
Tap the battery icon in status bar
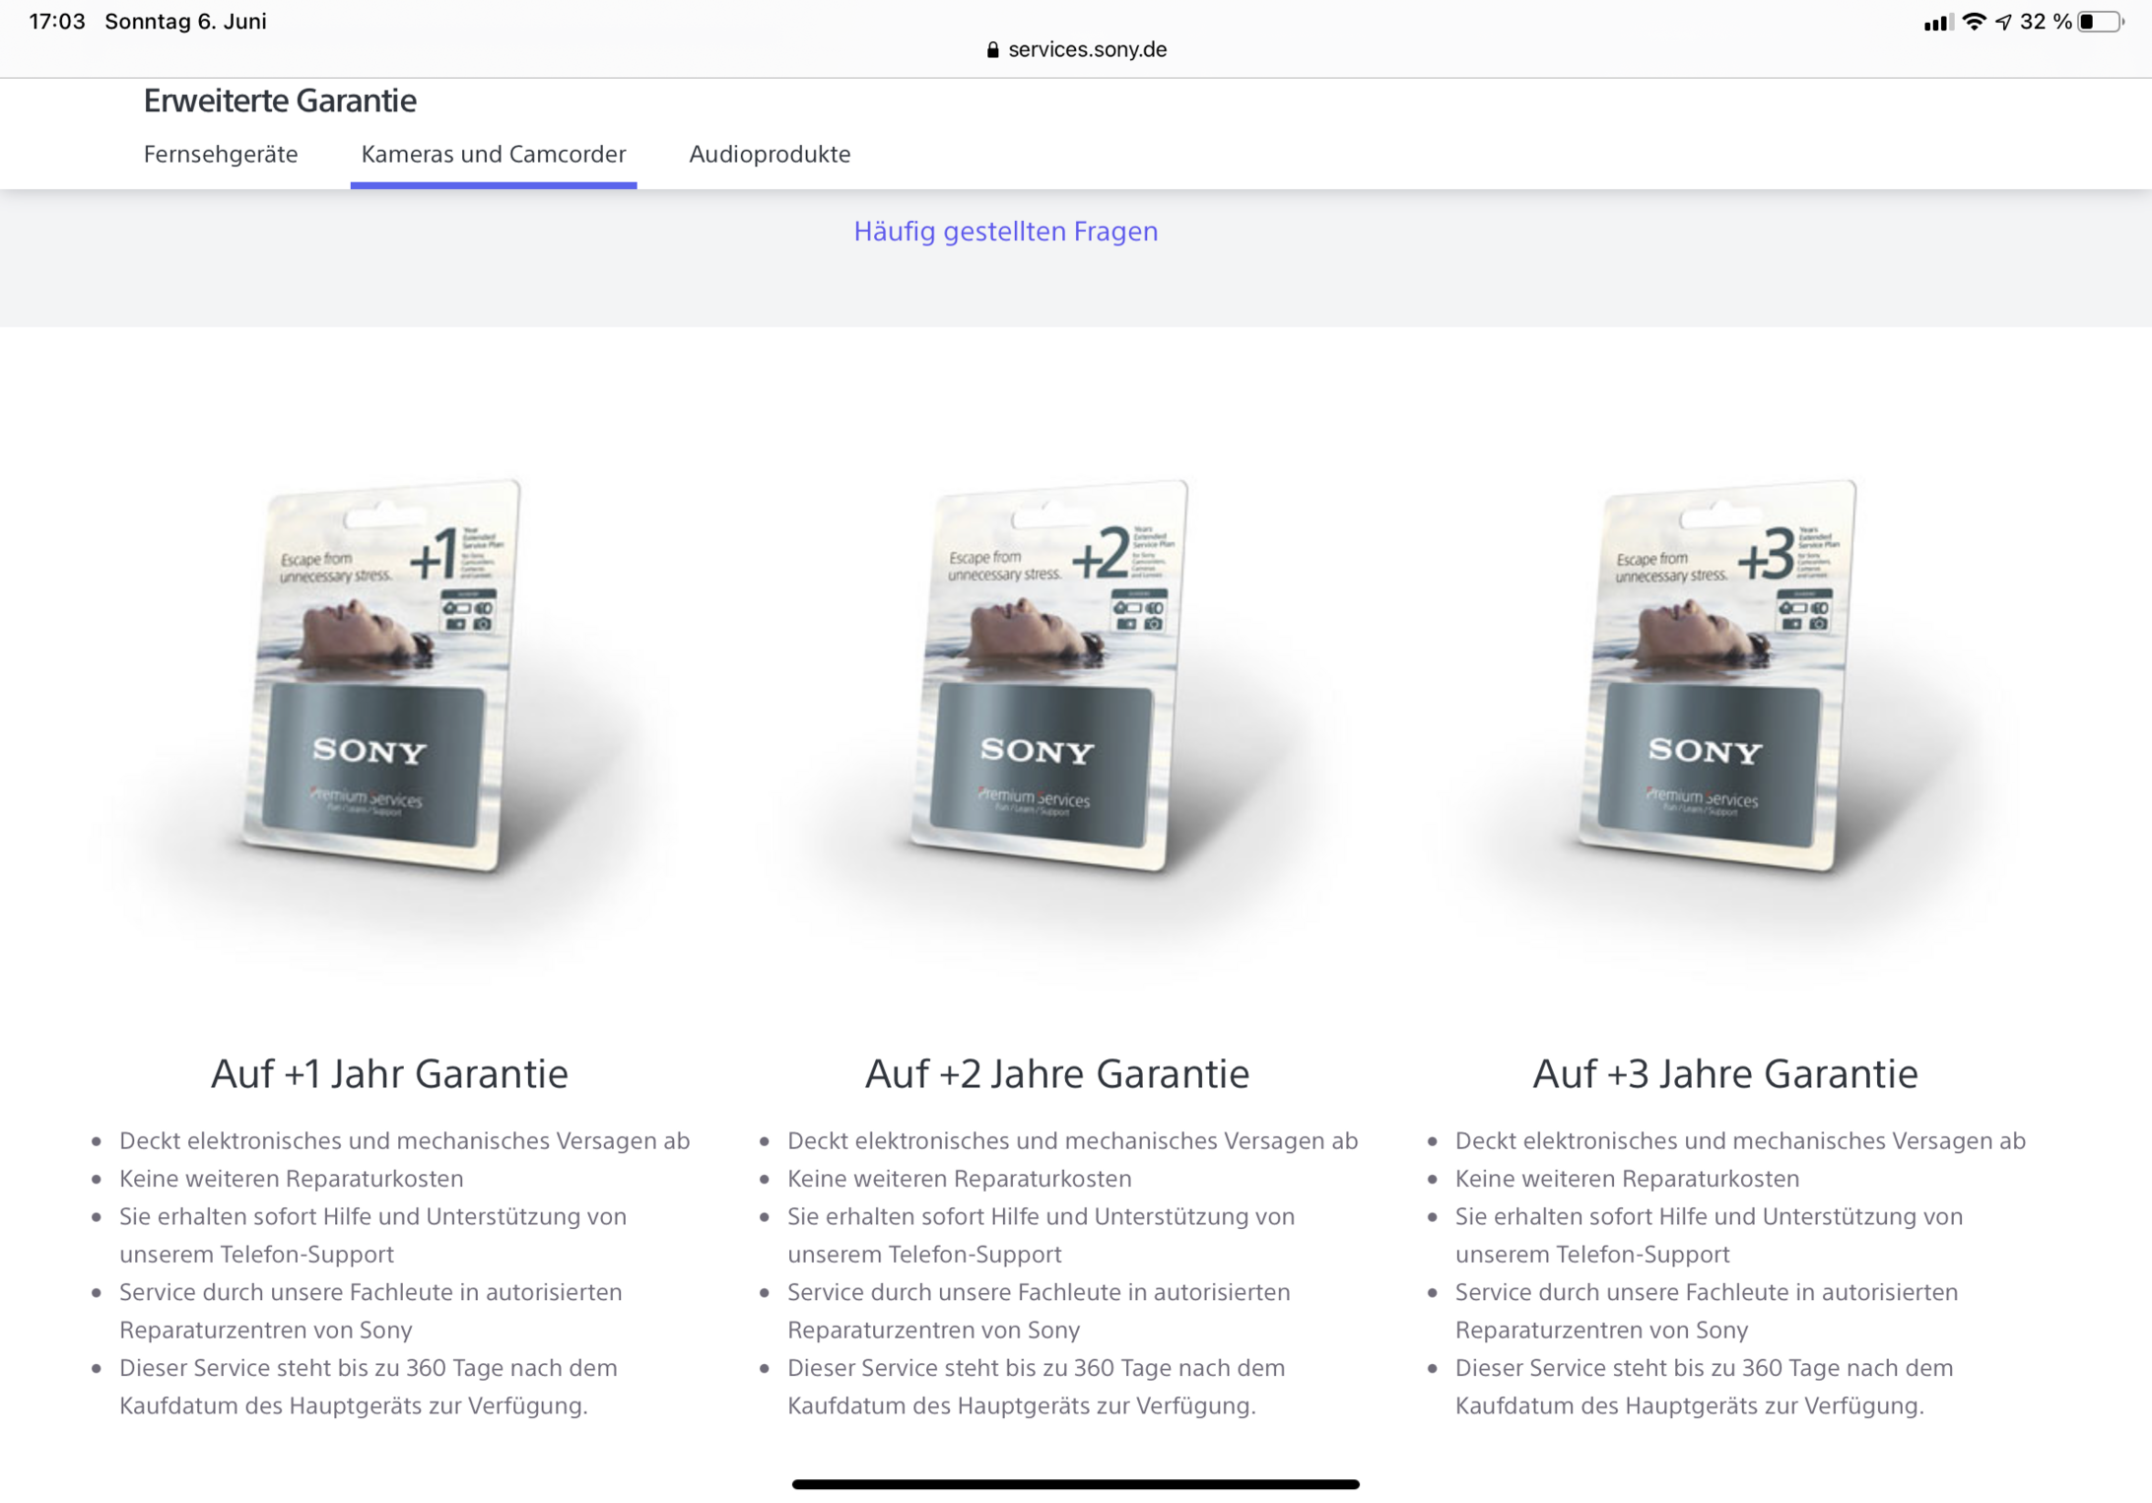point(2100,22)
